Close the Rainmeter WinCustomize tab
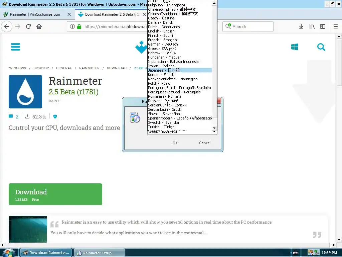The image size is (342, 257). point(69,14)
